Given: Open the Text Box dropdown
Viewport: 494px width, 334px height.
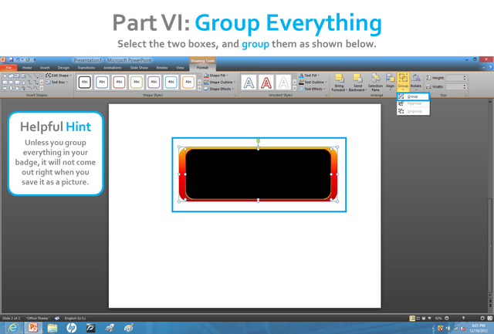Looking at the screenshot, I should [56, 83].
